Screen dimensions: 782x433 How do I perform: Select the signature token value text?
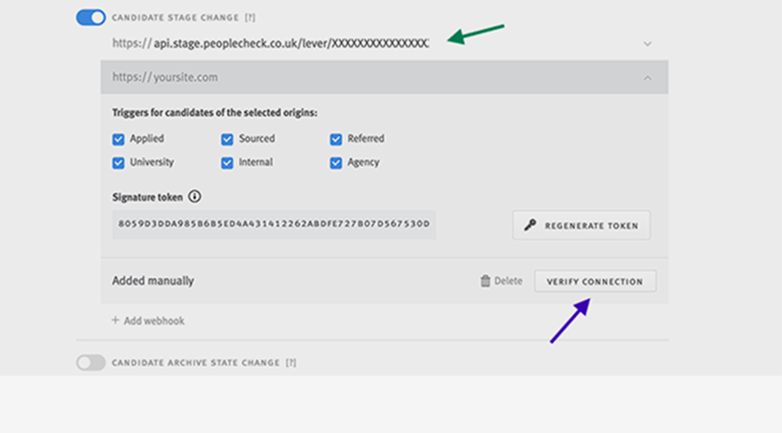click(x=274, y=224)
